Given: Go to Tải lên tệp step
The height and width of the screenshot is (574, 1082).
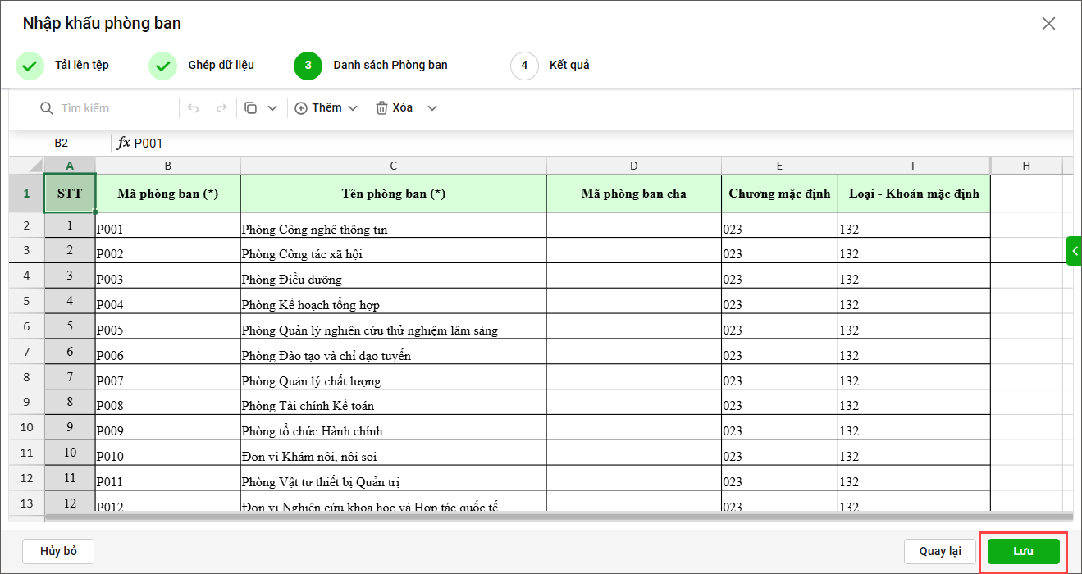Looking at the screenshot, I should (30, 66).
